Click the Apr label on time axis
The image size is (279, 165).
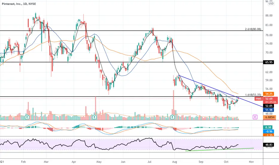(74, 162)
